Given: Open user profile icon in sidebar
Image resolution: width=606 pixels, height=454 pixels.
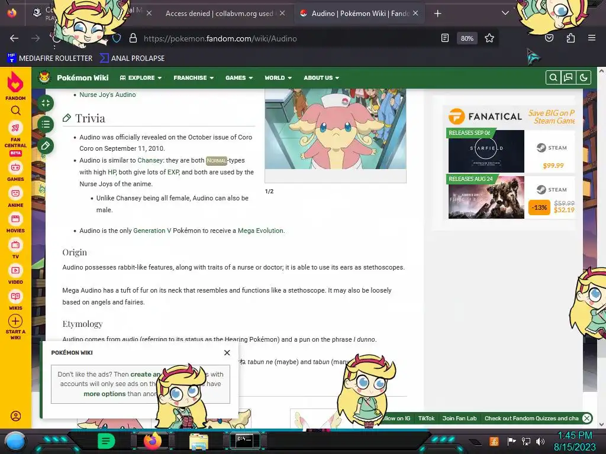Looking at the screenshot, I should click(16, 416).
